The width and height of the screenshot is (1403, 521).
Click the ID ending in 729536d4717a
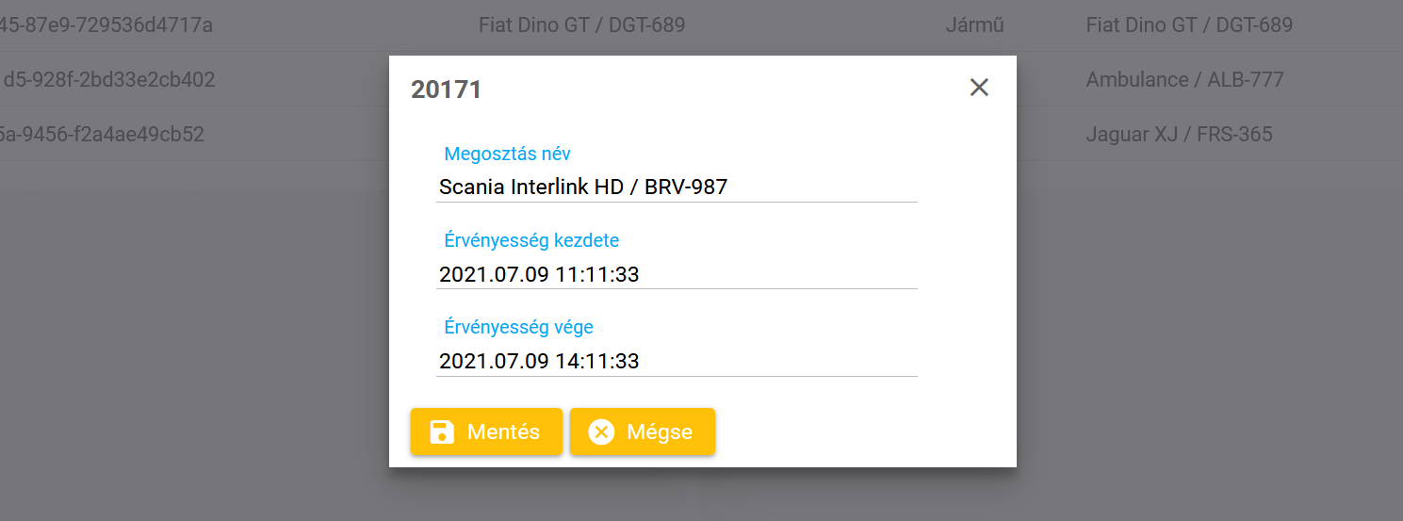pyautogui.click(x=106, y=25)
